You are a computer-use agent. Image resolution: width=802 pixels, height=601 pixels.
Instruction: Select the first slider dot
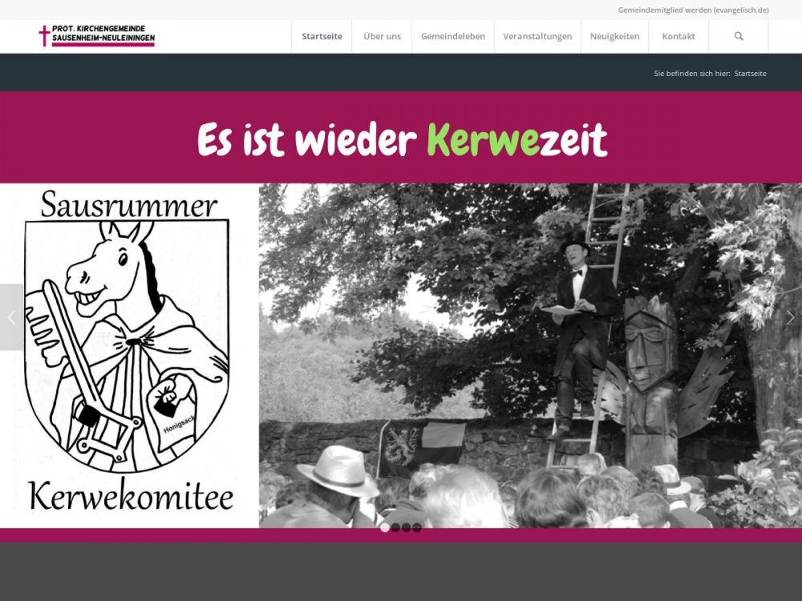click(385, 527)
